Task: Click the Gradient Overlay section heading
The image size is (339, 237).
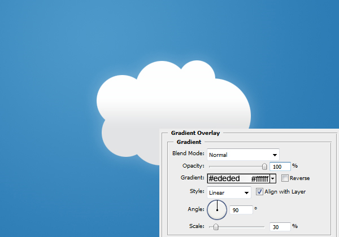Action: [x=195, y=133]
